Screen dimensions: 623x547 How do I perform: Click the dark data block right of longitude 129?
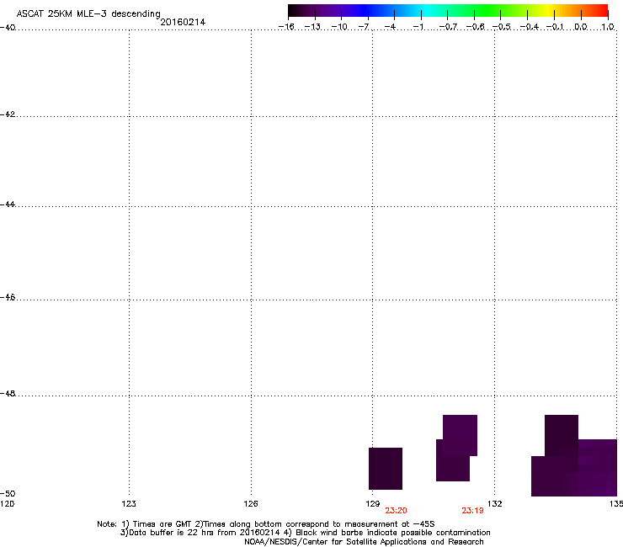tap(386, 469)
